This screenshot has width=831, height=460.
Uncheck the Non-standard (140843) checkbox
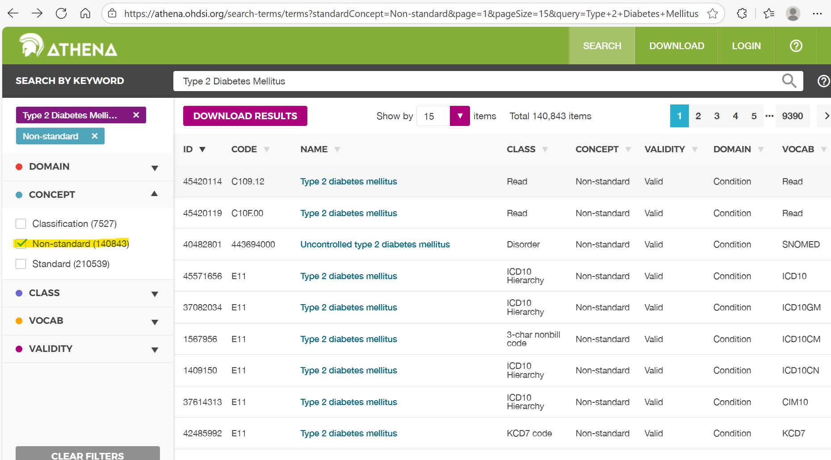21,244
